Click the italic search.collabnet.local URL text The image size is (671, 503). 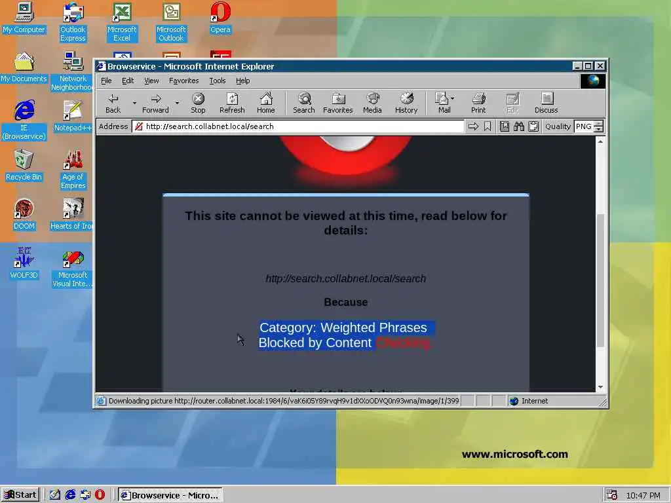[x=346, y=278]
